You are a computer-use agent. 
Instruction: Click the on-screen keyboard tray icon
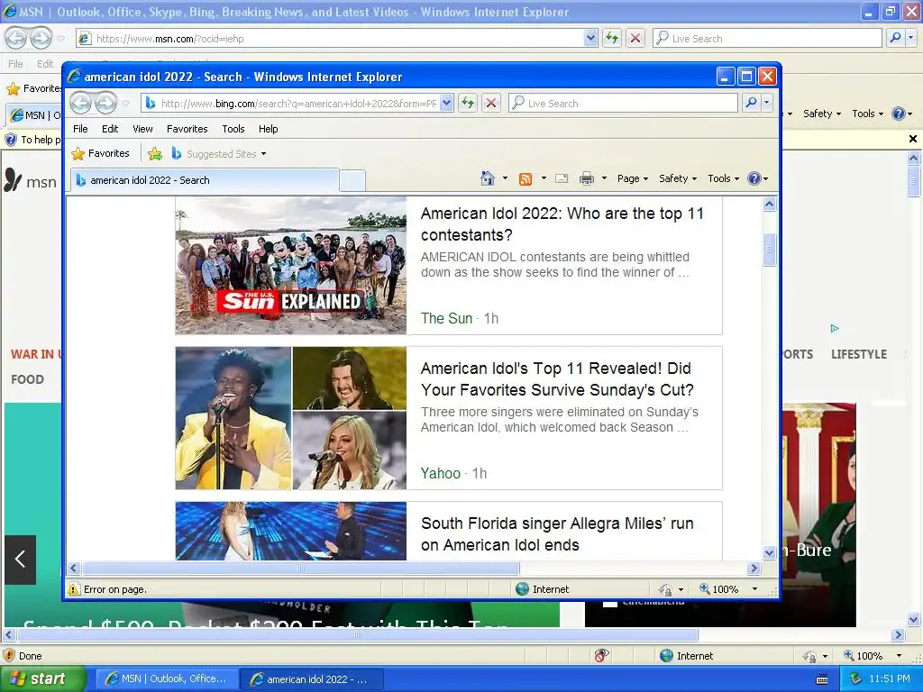coord(822,679)
